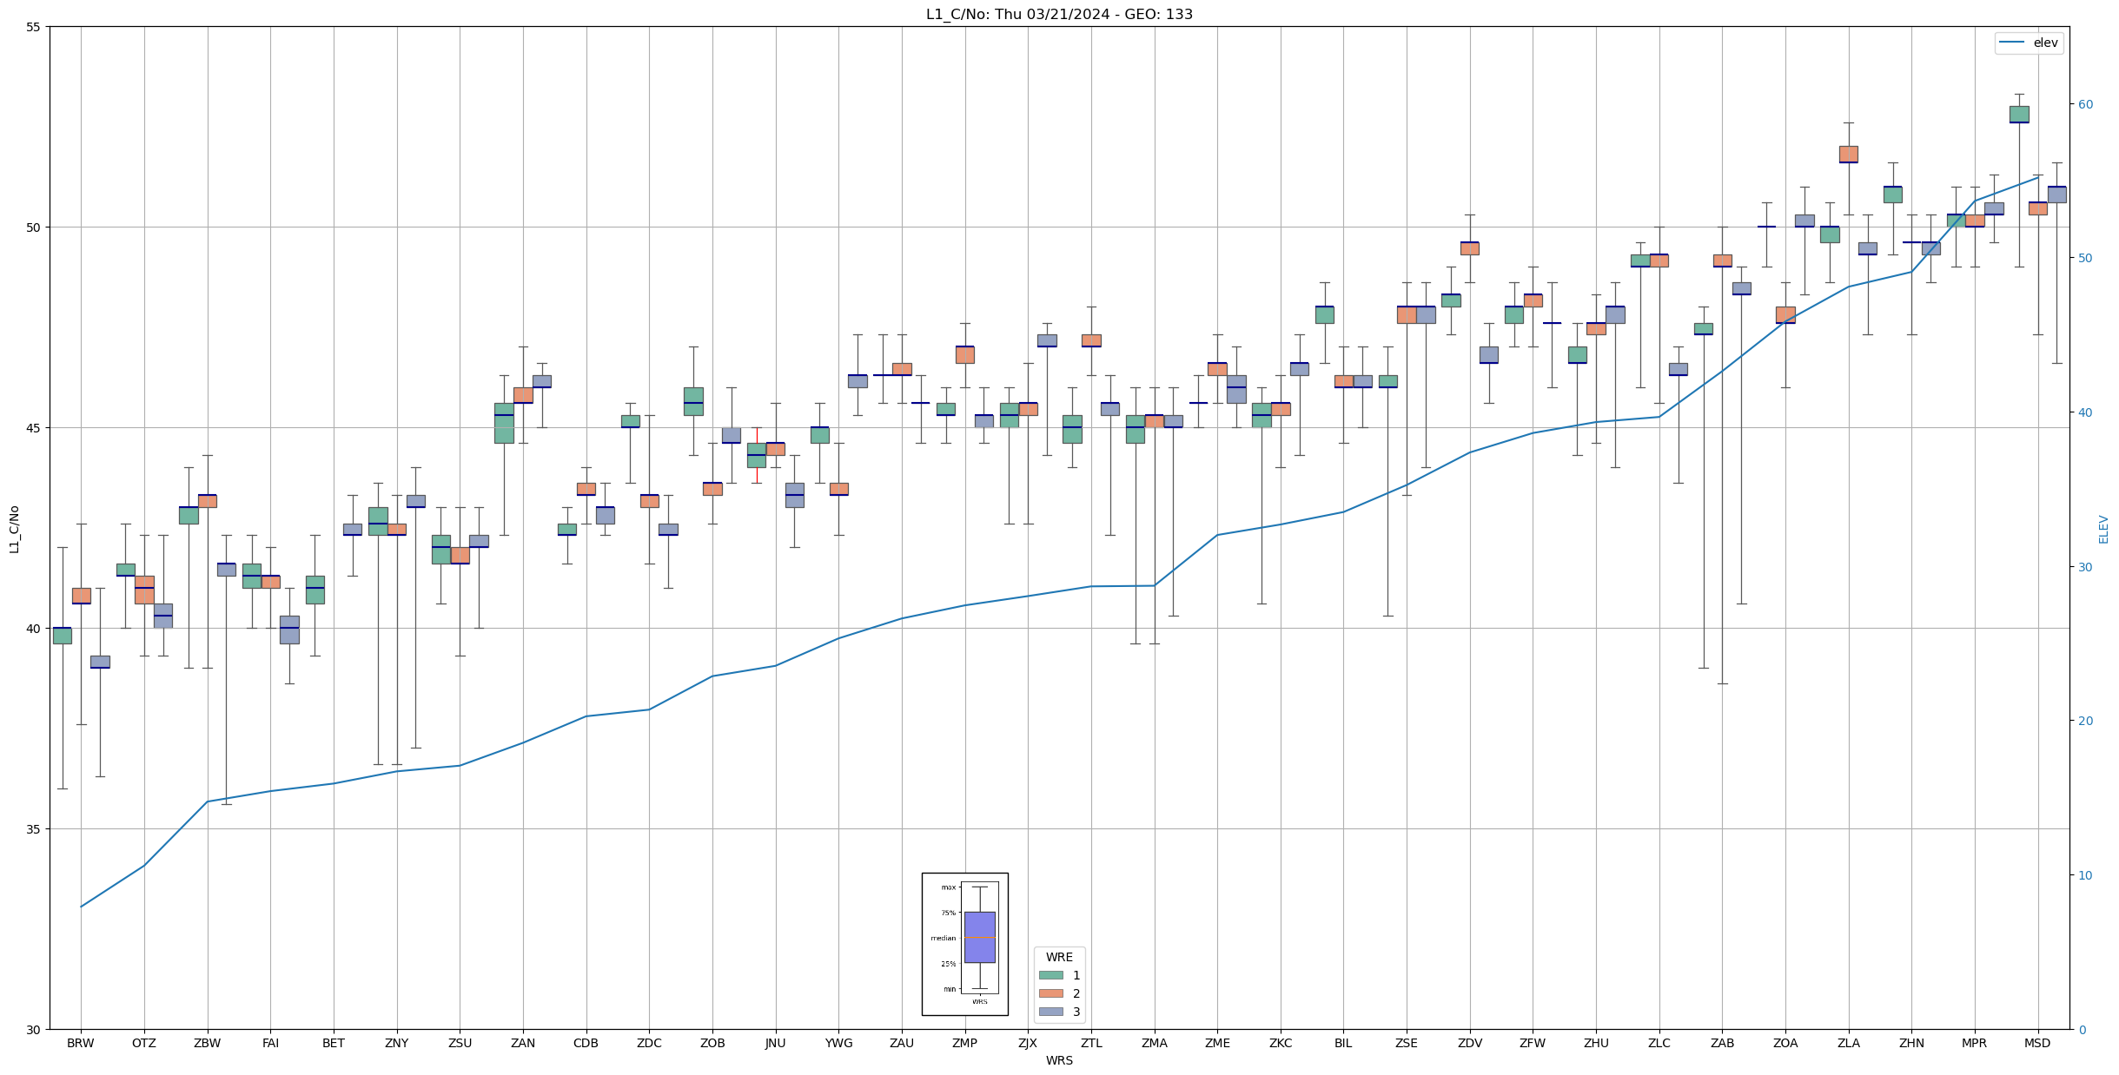This screenshot has height=1075, width=2119.
Task: Click the elev legend entry
Action: [x=2045, y=43]
